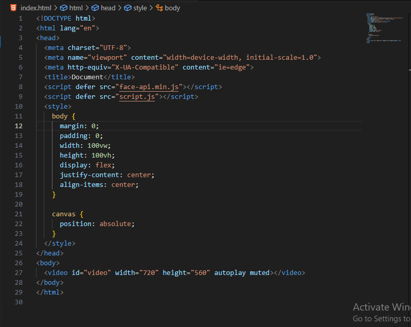Place cursor on the Document title text
Viewport: 411px width, 327px height.
click(x=87, y=77)
